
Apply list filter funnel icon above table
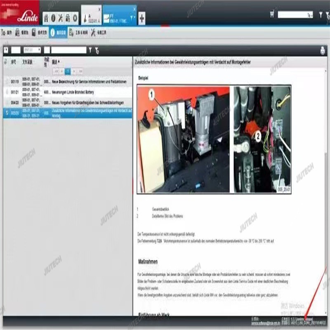90,50
